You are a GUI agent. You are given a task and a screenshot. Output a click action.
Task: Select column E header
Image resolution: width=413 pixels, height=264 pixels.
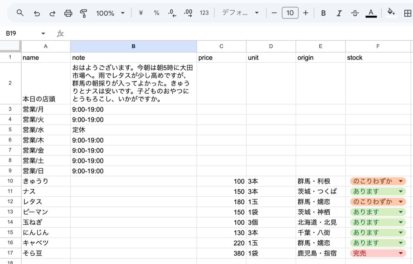(x=320, y=46)
